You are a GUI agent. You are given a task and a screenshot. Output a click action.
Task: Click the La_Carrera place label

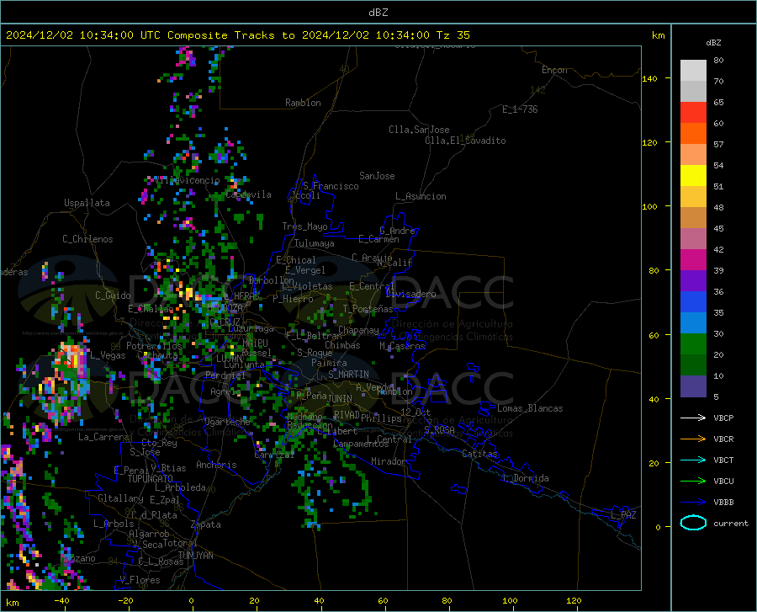pyautogui.click(x=103, y=437)
